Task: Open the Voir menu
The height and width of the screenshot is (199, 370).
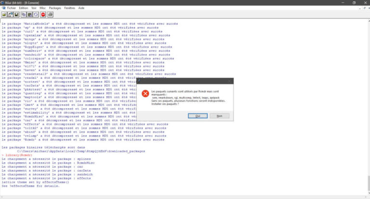Action: (x=34, y=8)
